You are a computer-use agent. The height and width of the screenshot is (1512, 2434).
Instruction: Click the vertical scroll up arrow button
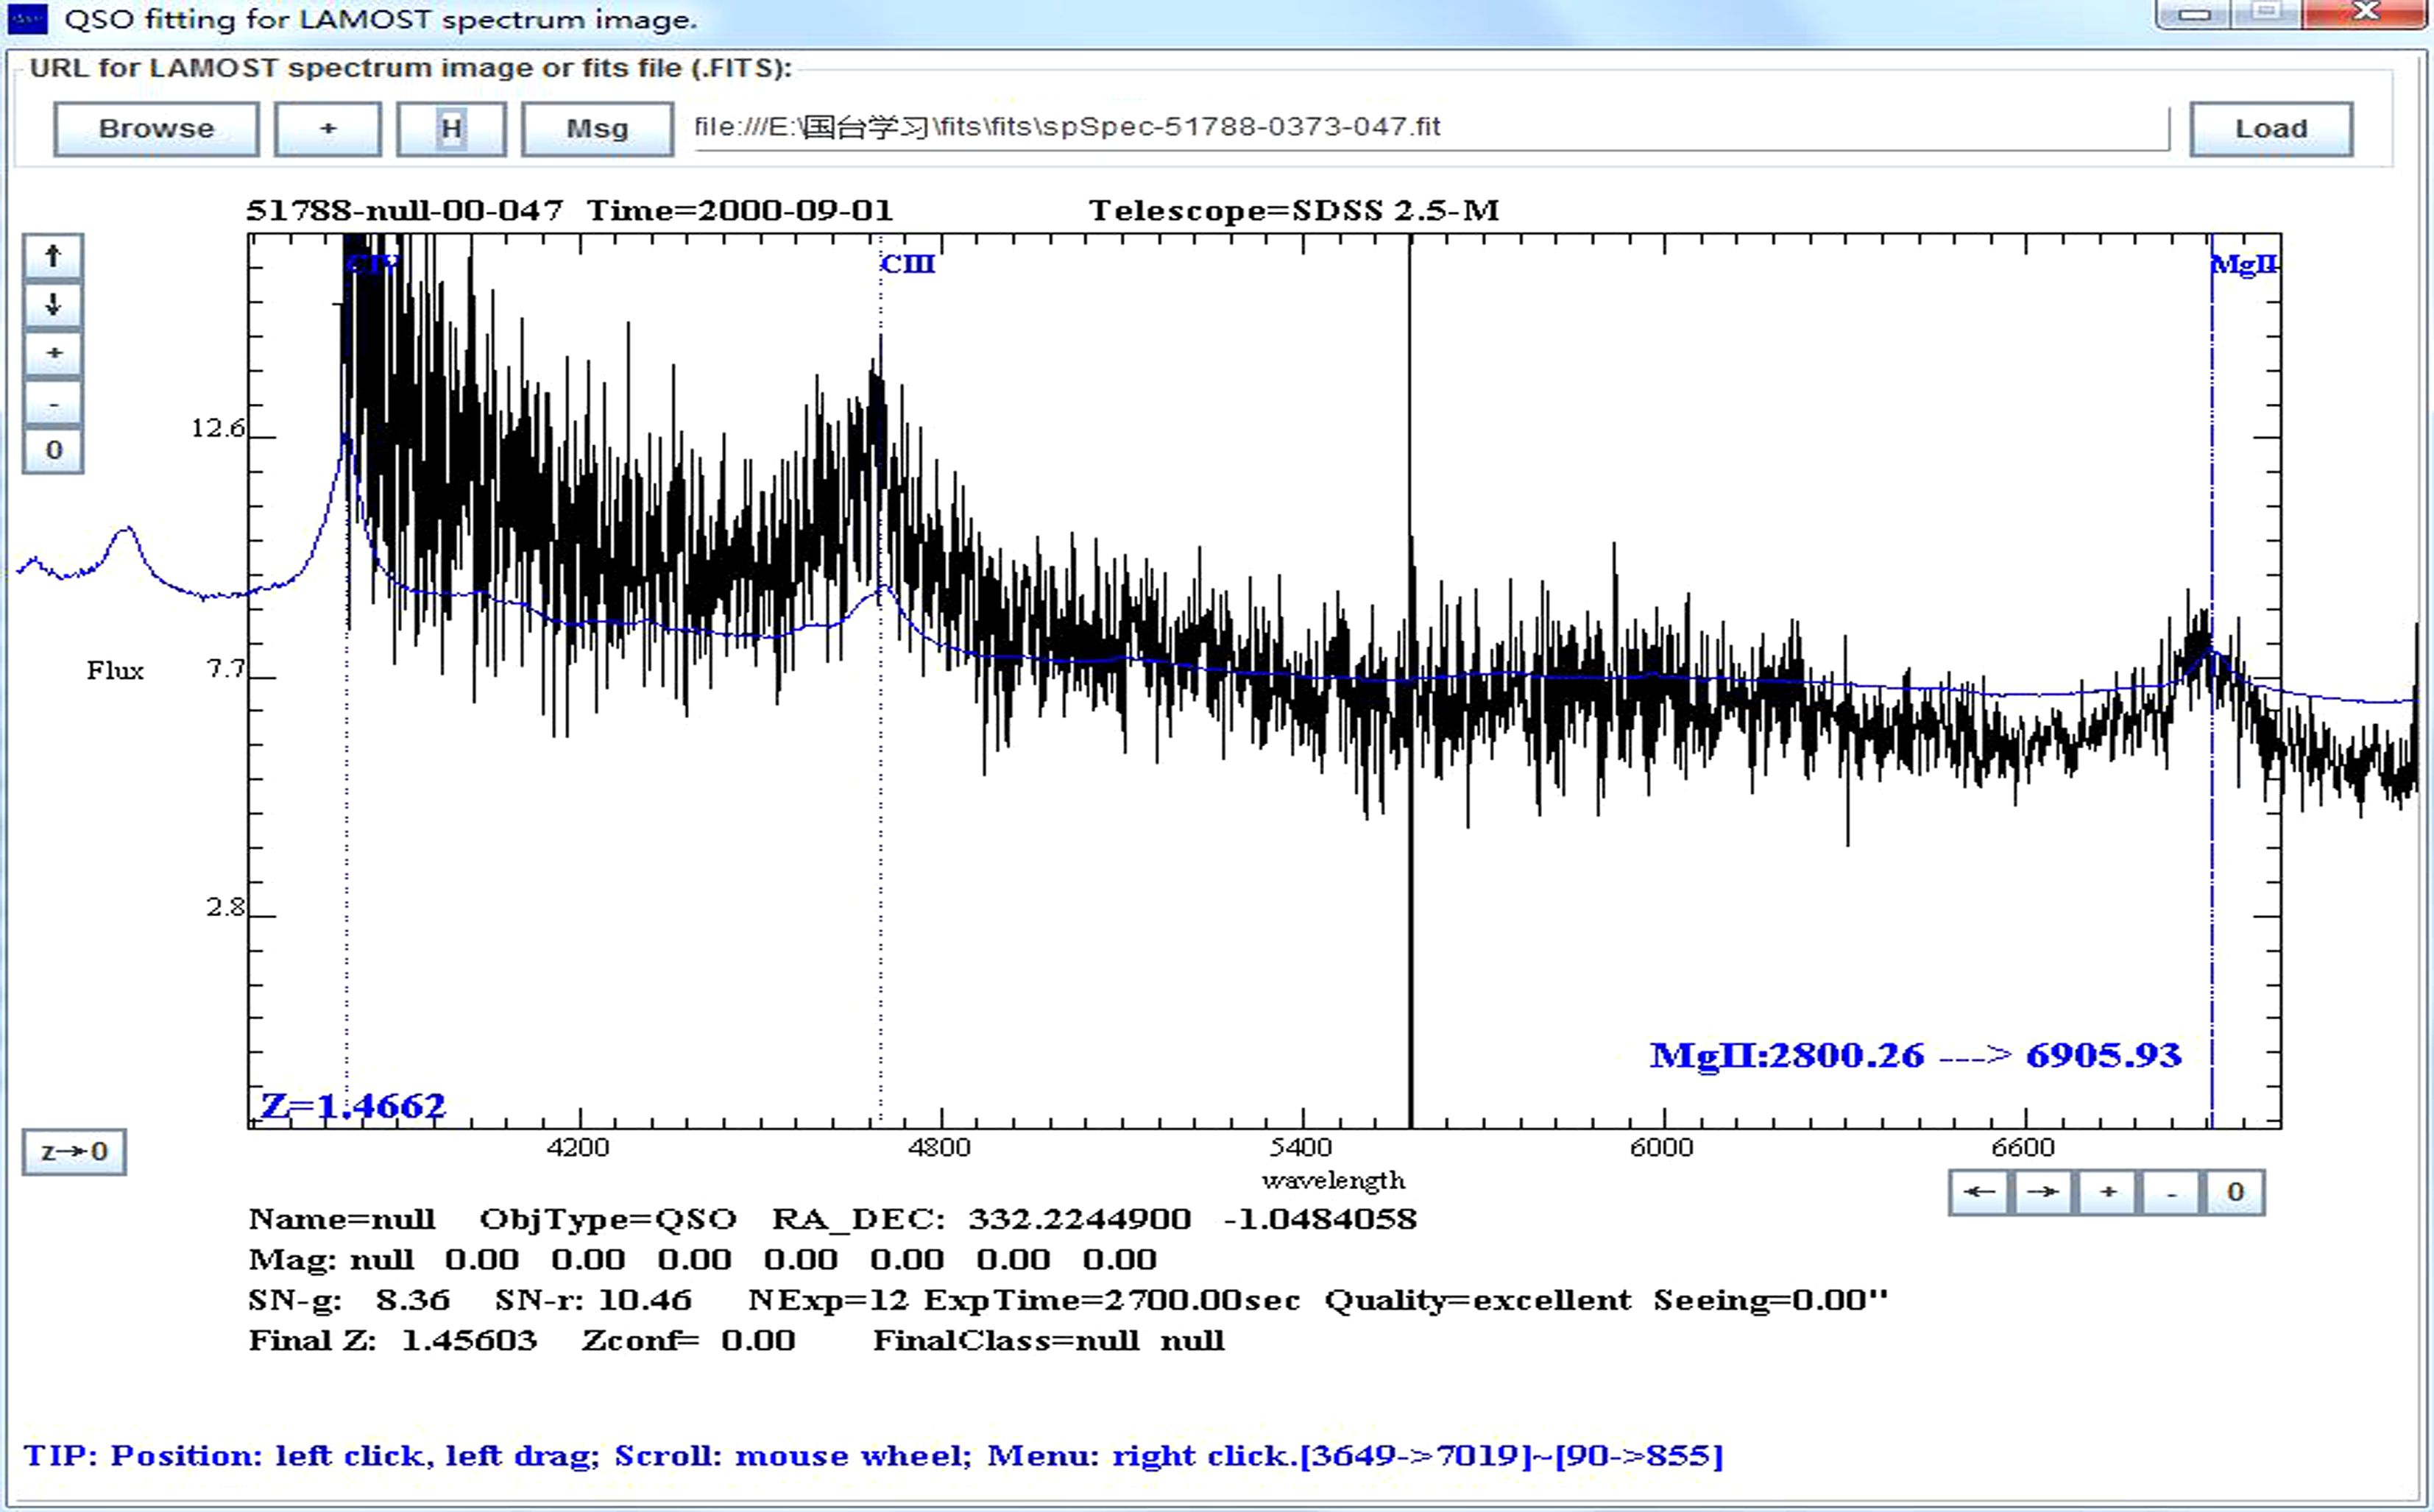coord(53,257)
